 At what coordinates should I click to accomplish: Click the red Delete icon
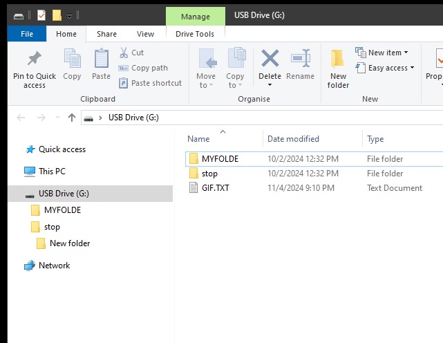pos(270,59)
